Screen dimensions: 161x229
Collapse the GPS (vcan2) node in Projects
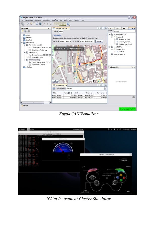pos(24,52)
